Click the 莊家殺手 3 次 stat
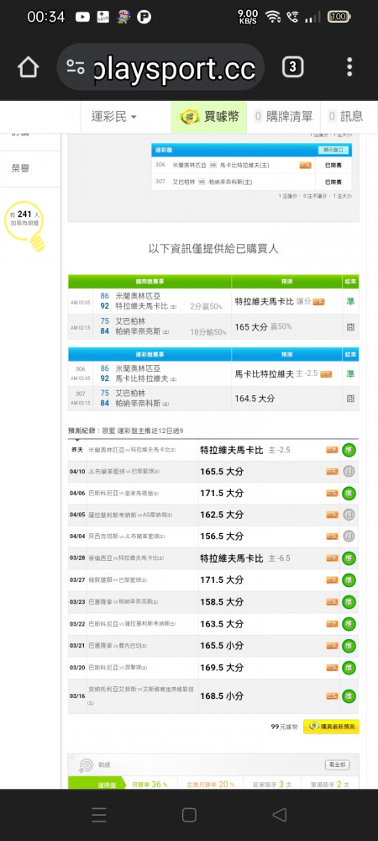The height and width of the screenshot is (841, 378). (x=273, y=784)
